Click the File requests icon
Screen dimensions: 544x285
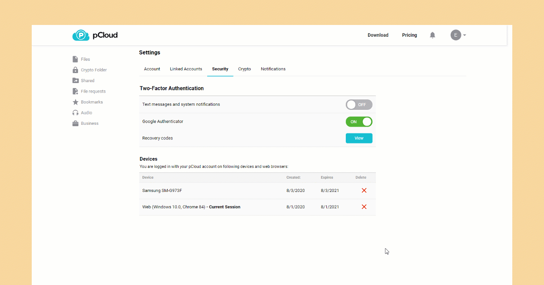(75, 91)
